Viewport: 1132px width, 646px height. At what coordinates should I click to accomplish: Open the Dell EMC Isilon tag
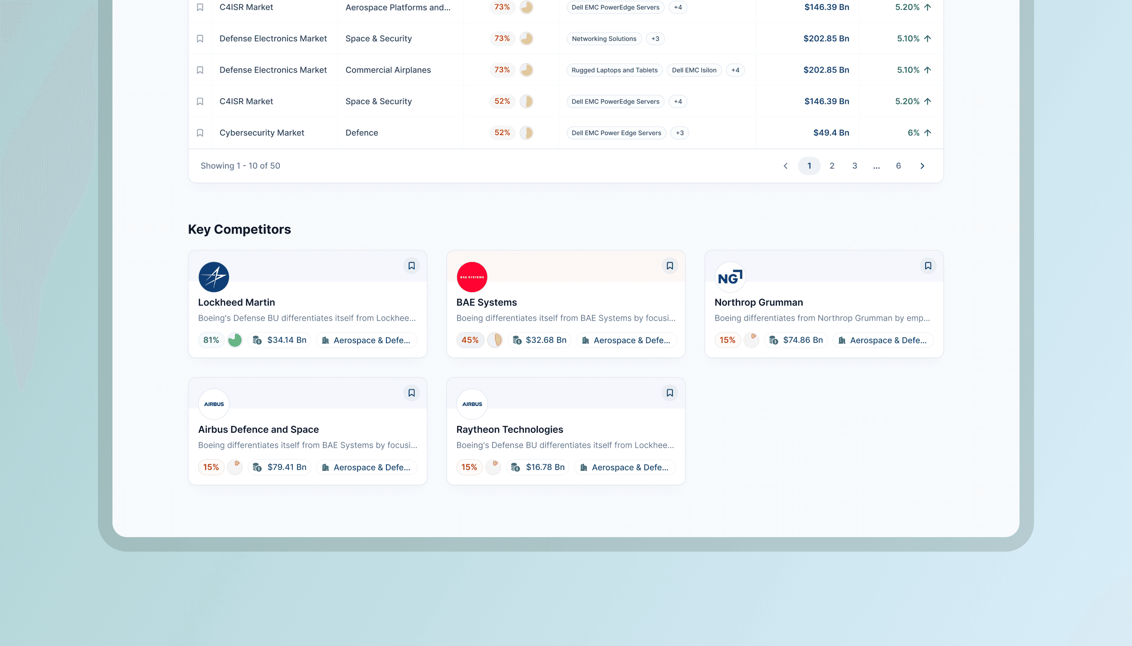(x=694, y=70)
